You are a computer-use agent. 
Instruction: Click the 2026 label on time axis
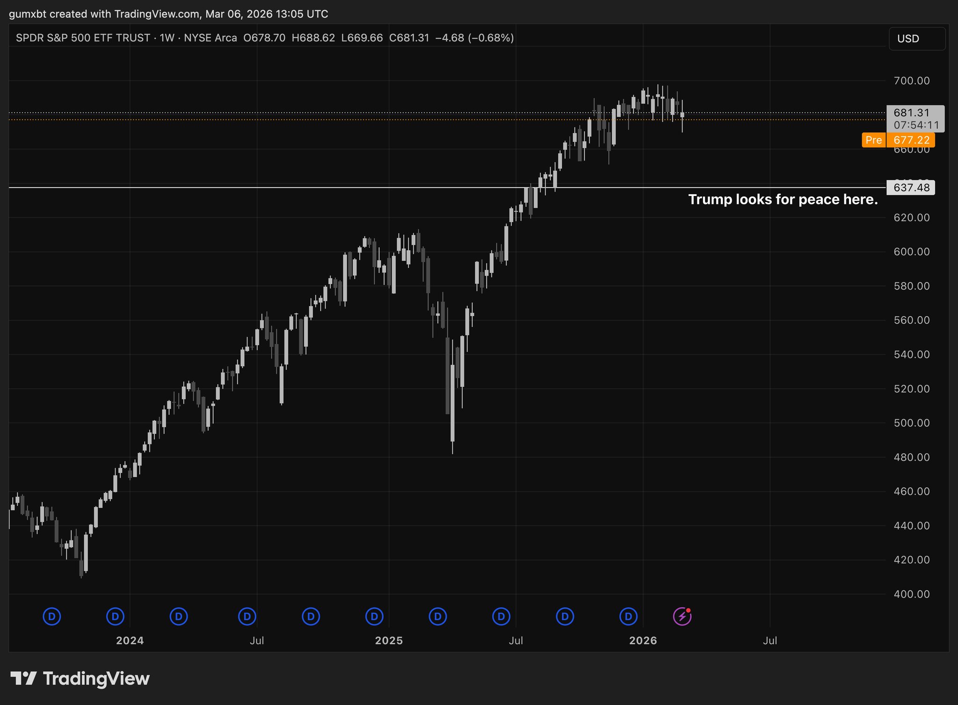point(643,640)
